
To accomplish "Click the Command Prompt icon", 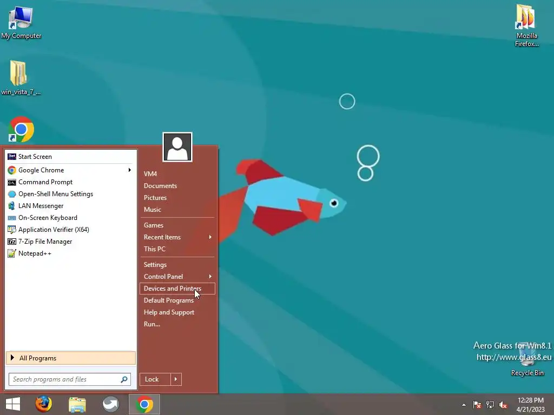I will click(x=12, y=183).
